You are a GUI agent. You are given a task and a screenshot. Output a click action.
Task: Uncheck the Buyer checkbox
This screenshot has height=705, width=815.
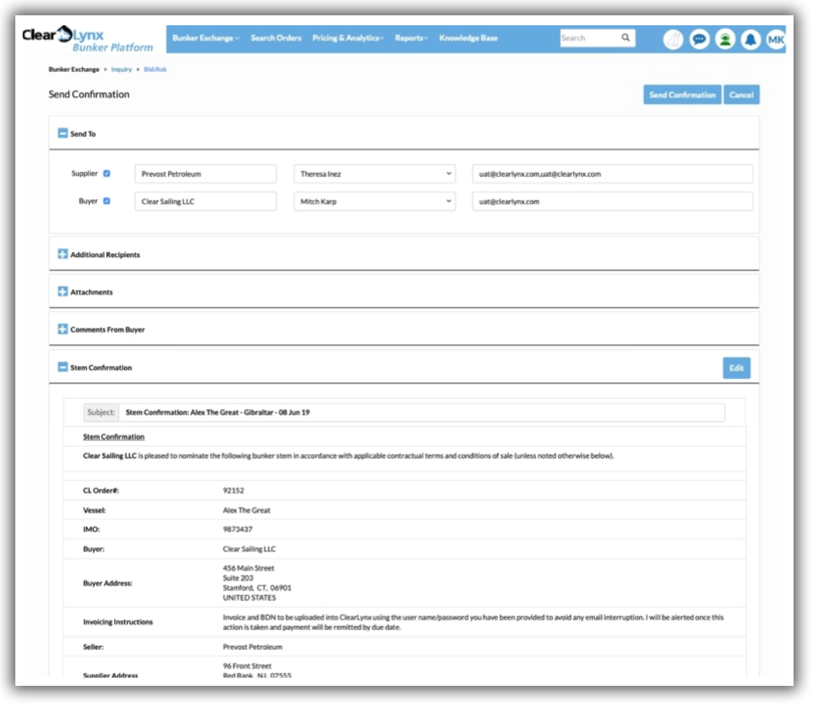[x=106, y=201]
